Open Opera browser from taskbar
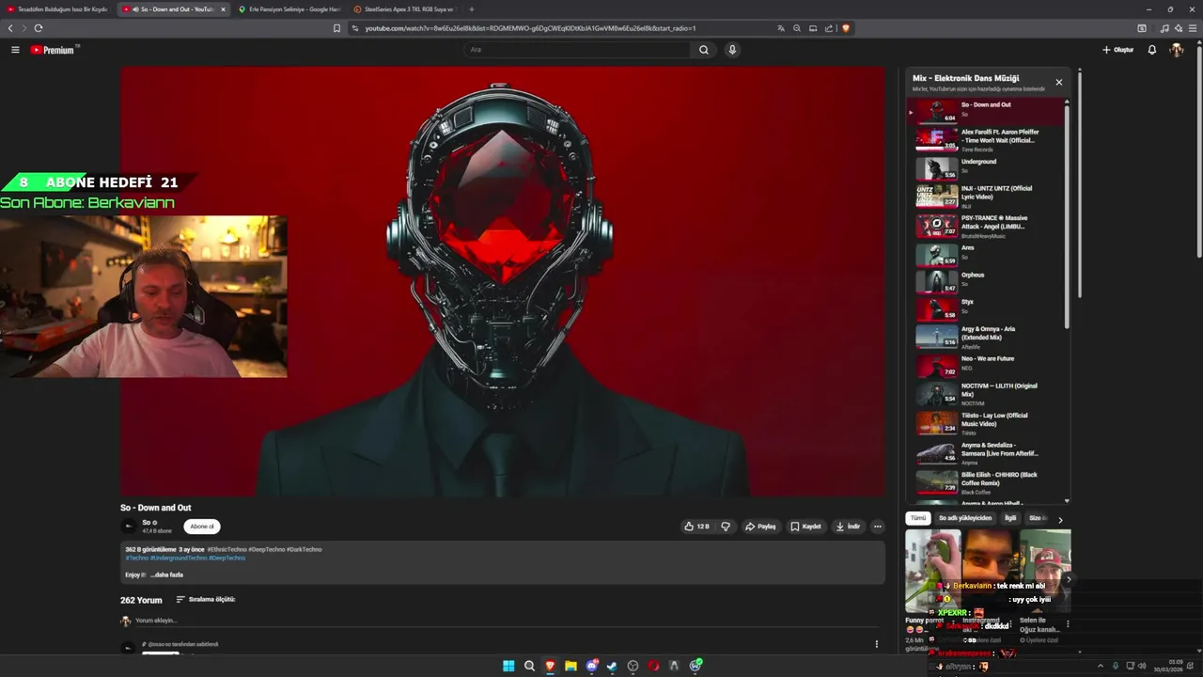 [x=653, y=666]
